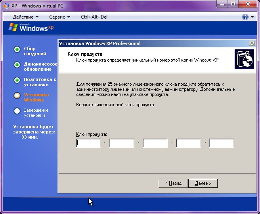Click the Динамическое обновление step indicator
Viewport: 260px width, 214px height.
pos(17,65)
